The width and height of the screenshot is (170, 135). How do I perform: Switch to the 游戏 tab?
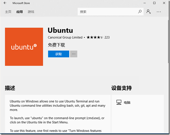point(31,12)
